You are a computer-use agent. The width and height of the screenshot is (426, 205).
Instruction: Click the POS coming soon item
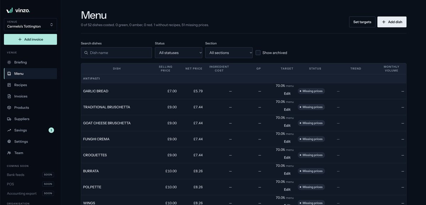(x=30, y=184)
